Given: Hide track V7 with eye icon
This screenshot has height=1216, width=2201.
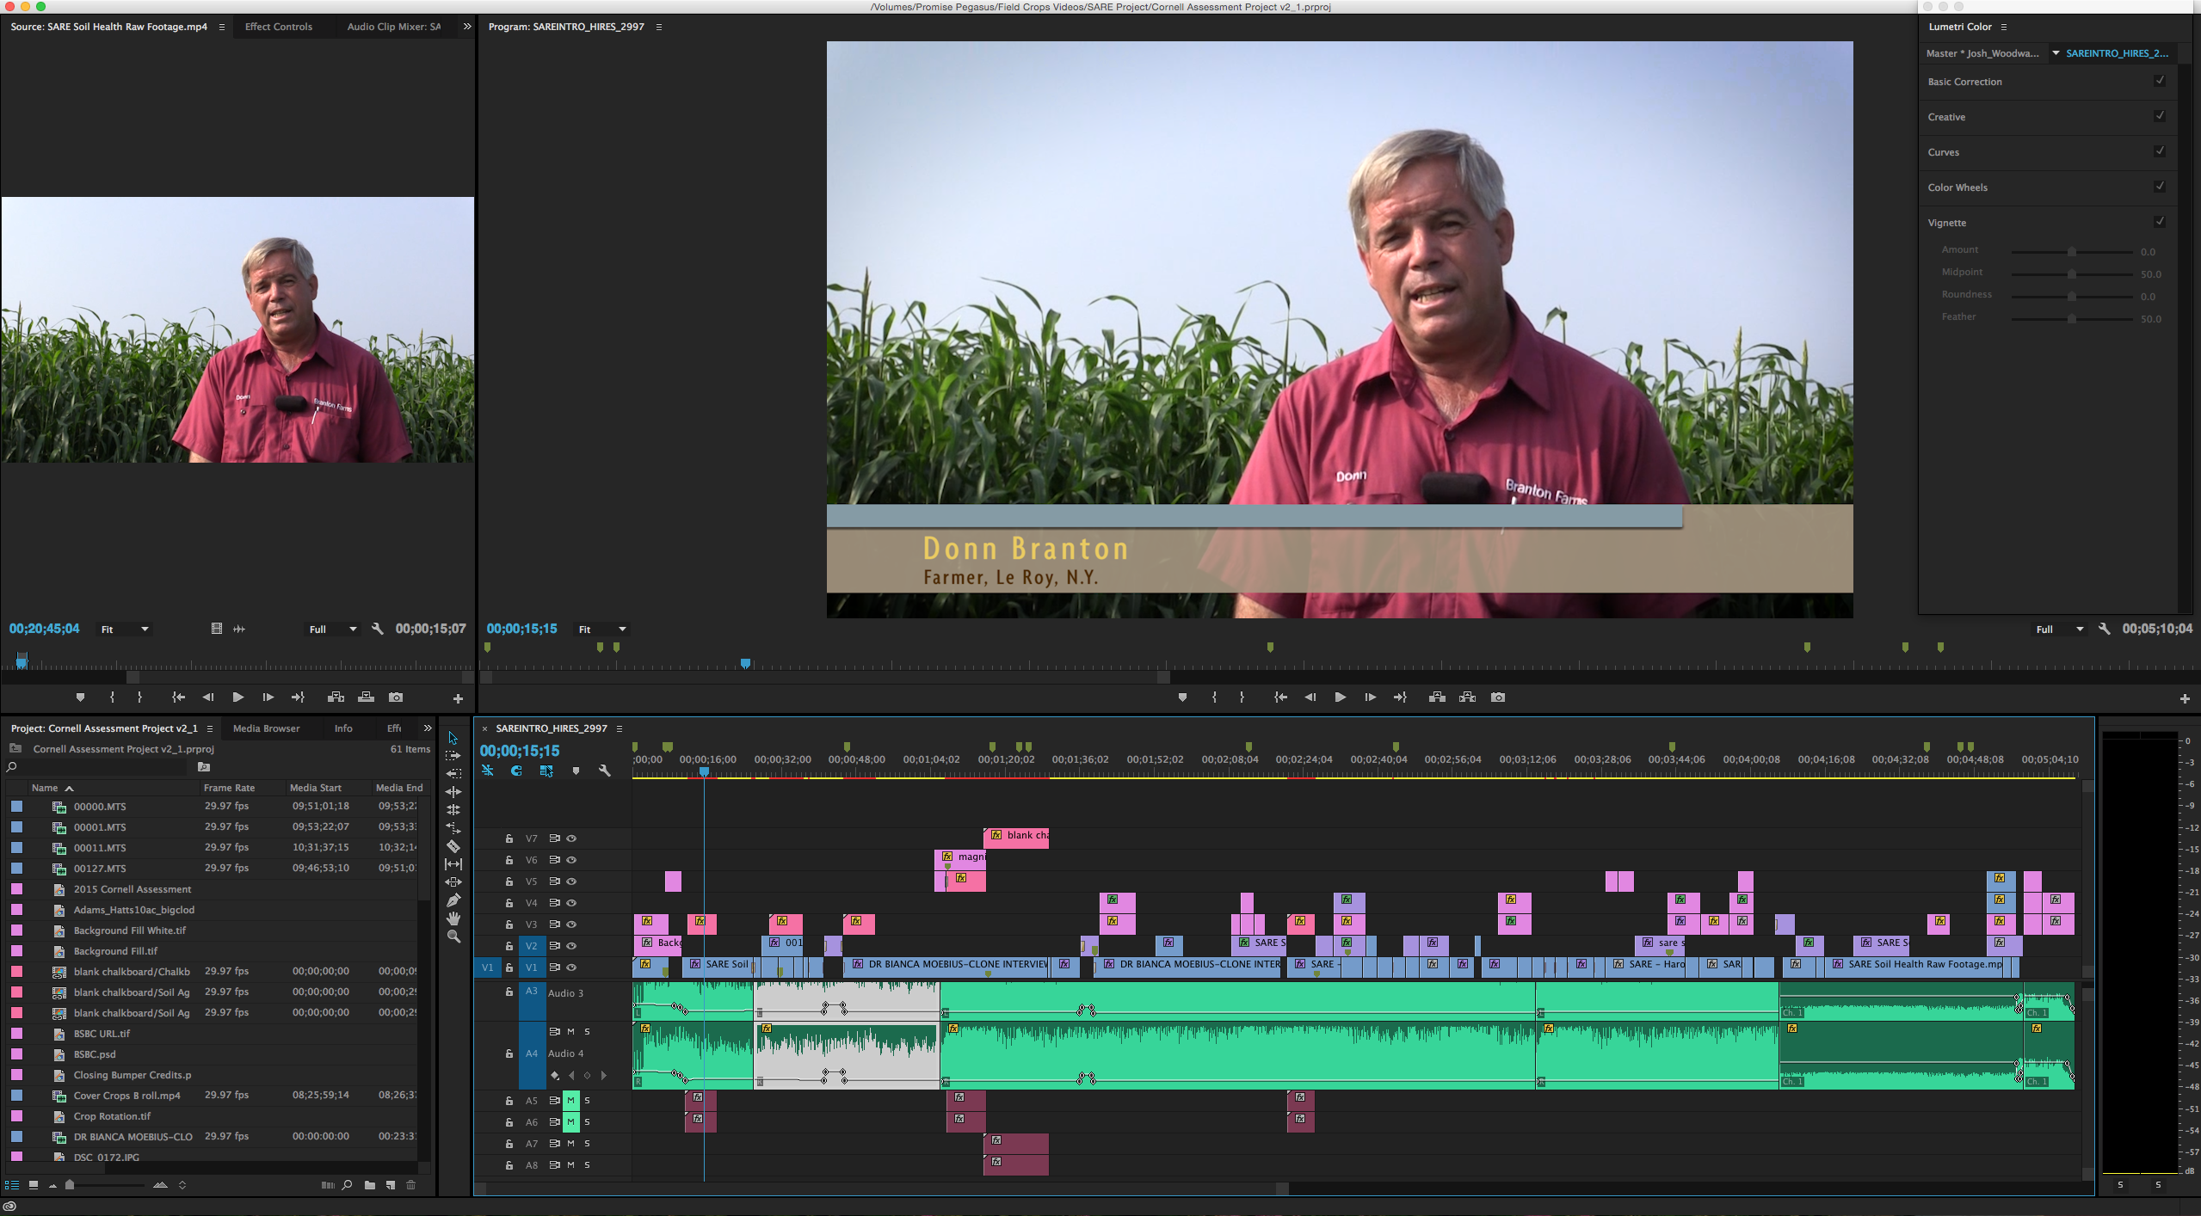Looking at the screenshot, I should (571, 838).
